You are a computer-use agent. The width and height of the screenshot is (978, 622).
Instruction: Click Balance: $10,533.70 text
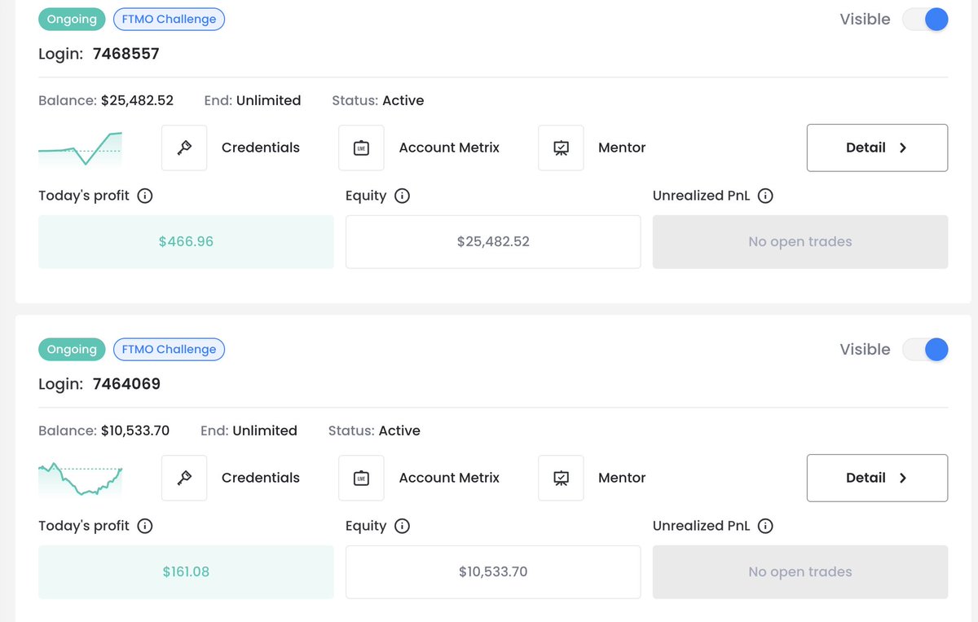[x=104, y=430]
